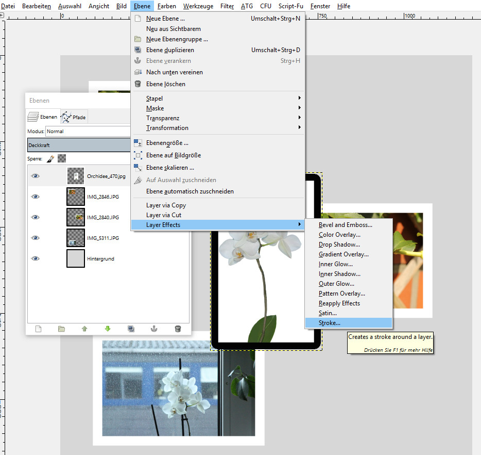
Task: Switch to the Ebenen tab
Action: pyautogui.click(x=43, y=117)
